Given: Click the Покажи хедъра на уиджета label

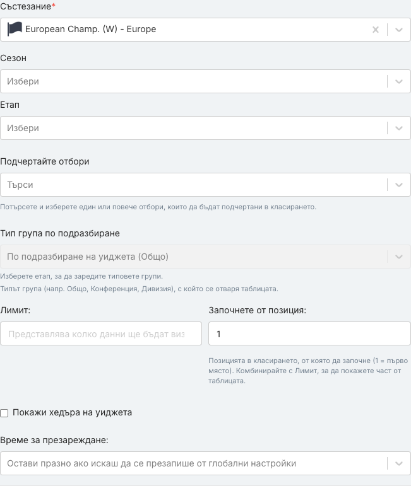Looking at the screenshot, I should tap(73, 412).
